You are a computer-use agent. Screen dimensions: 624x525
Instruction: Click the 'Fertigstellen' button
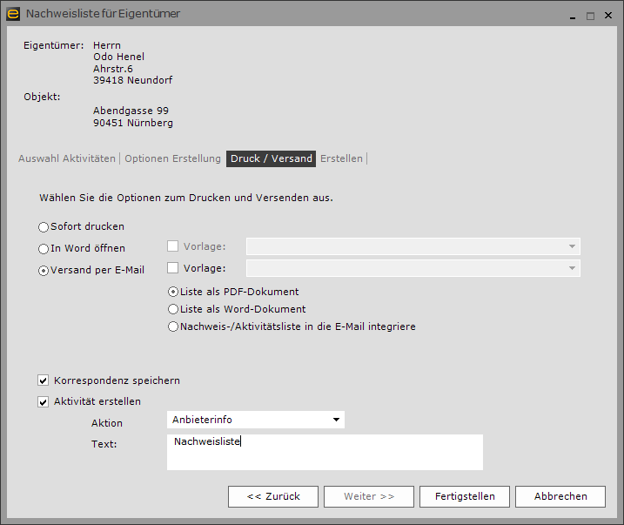464,496
